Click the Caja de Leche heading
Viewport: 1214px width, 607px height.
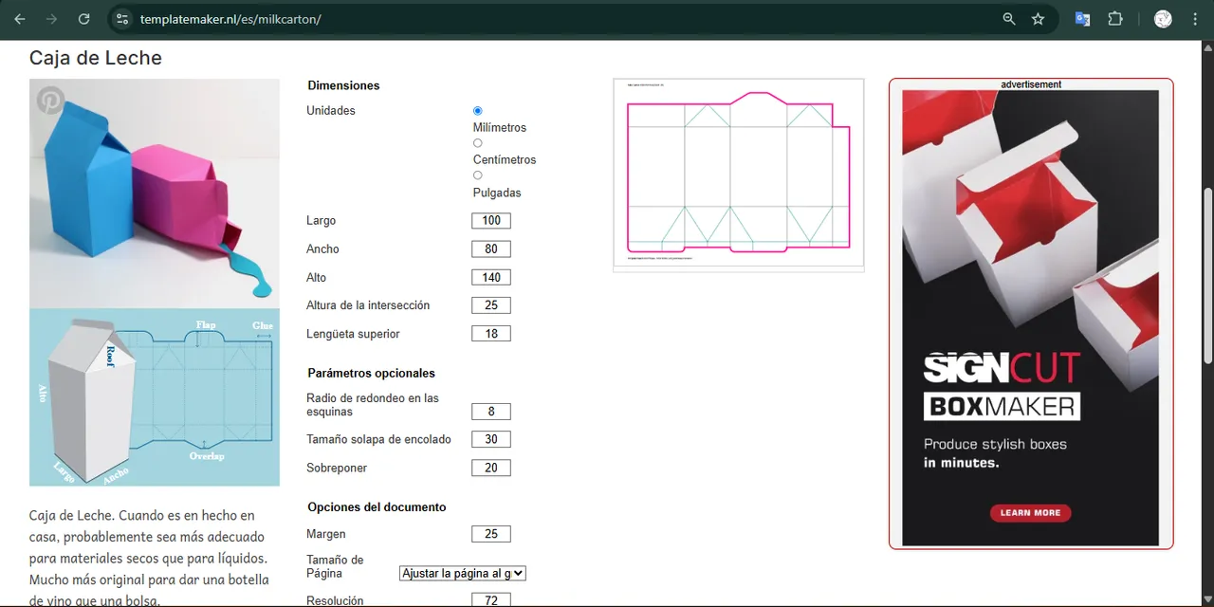click(x=96, y=58)
